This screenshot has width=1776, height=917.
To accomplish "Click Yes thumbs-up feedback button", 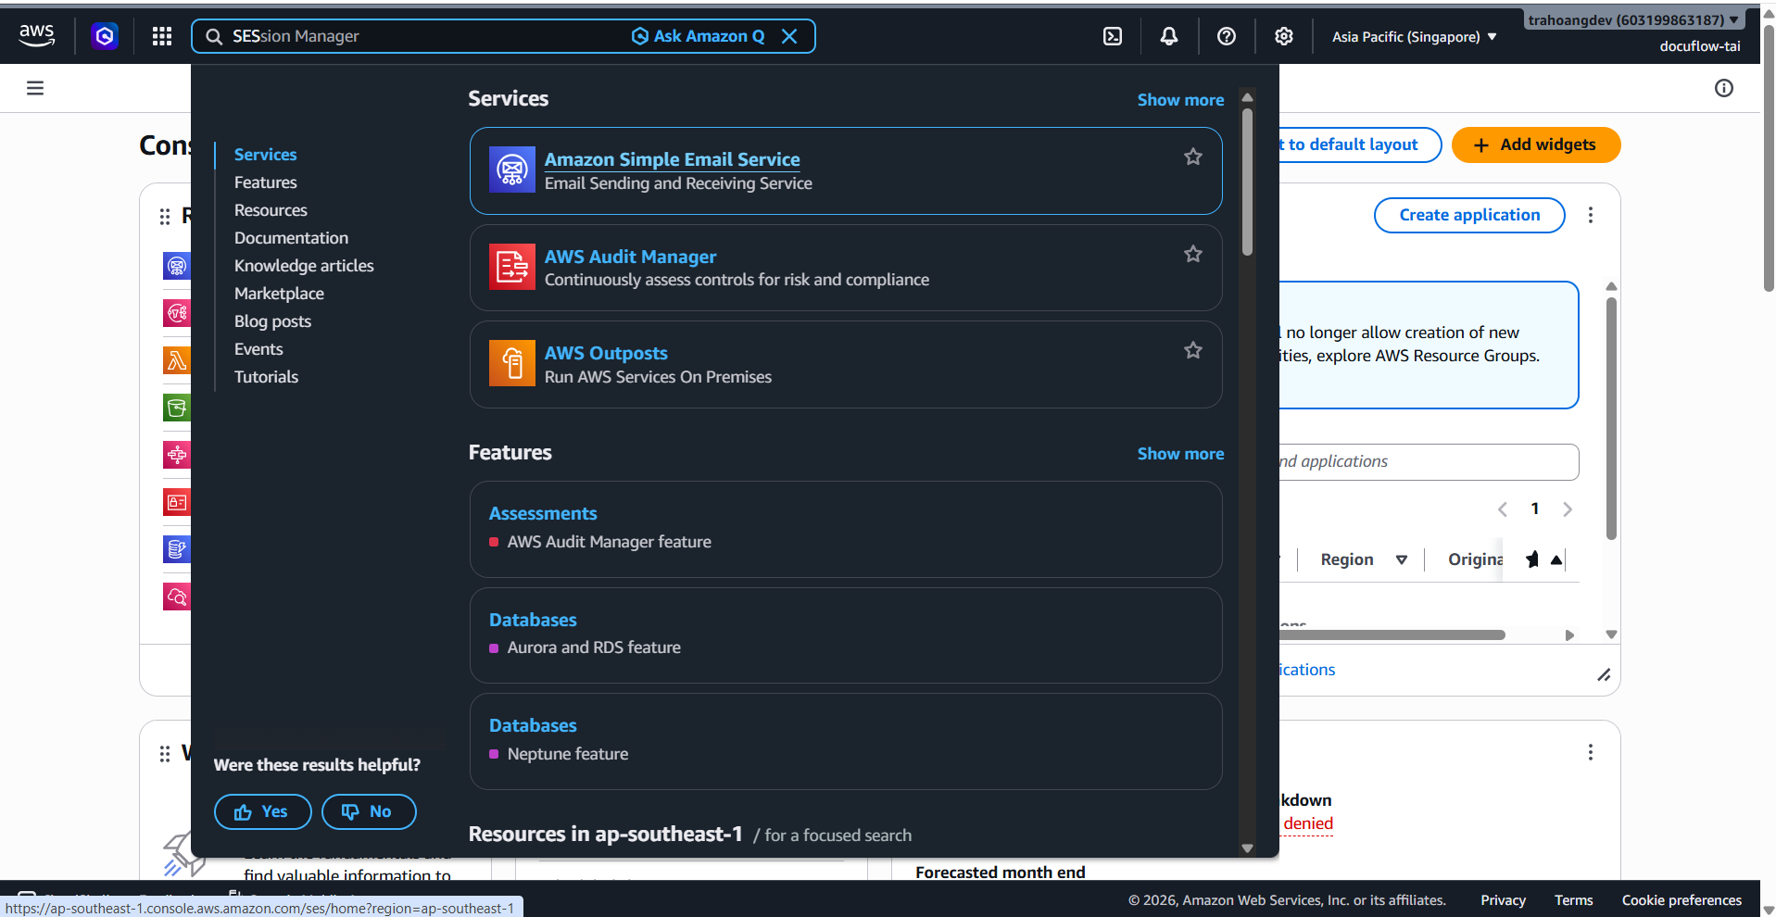I will 263,811.
